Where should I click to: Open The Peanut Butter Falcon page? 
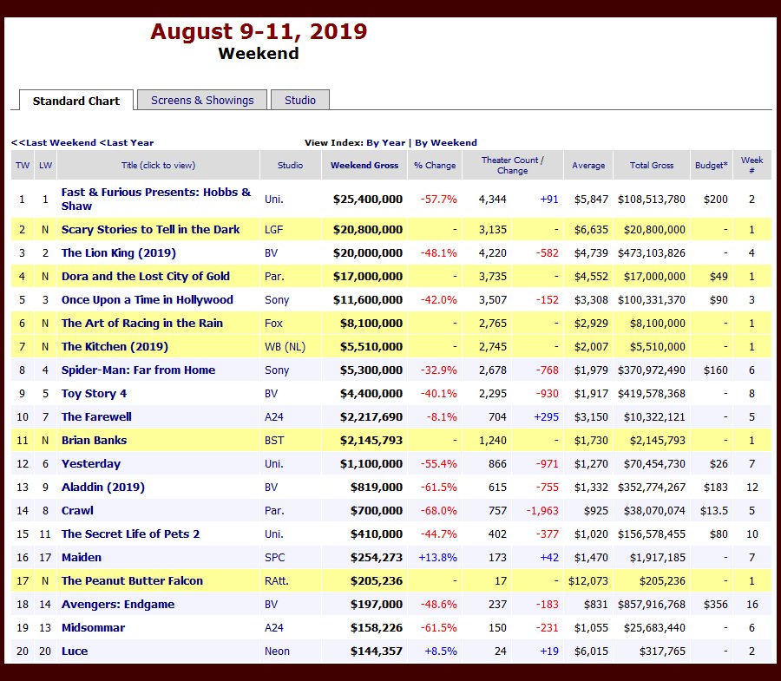(x=132, y=581)
